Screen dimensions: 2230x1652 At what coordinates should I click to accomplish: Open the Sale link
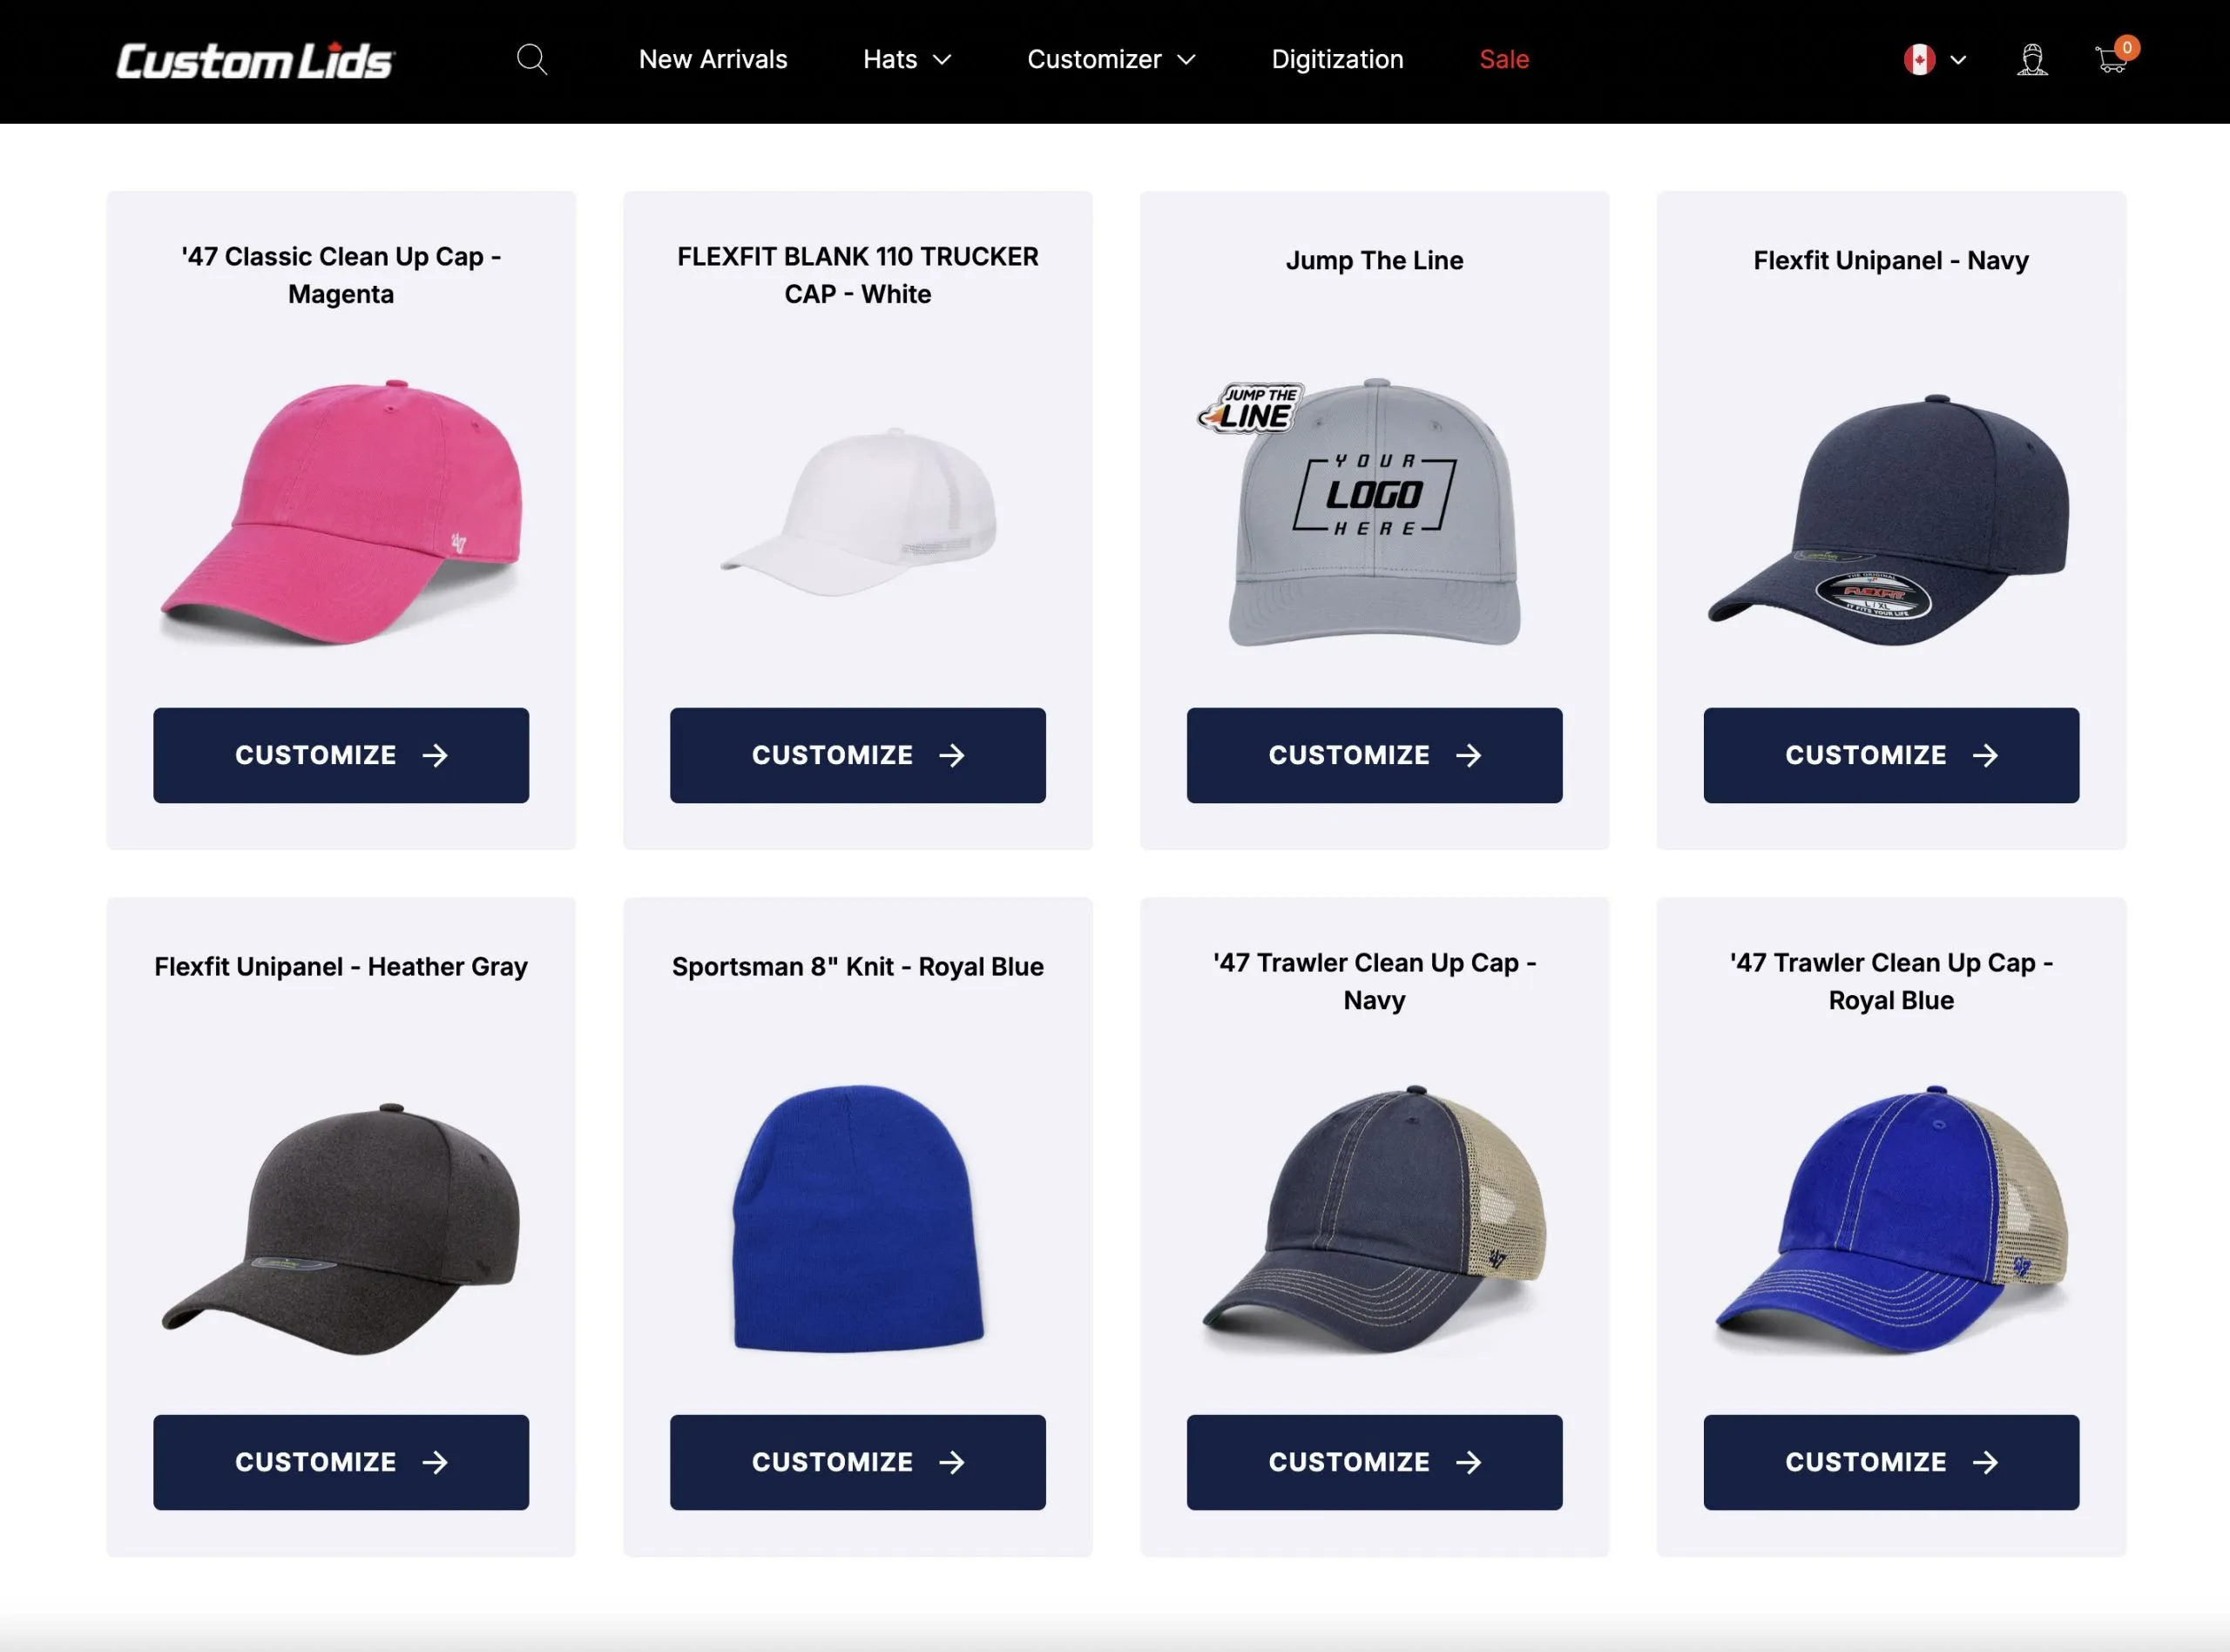(1504, 60)
